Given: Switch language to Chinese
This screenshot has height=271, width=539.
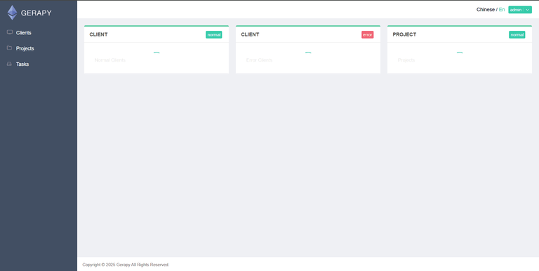Looking at the screenshot, I should pyautogui.click(x=486, y=10).
